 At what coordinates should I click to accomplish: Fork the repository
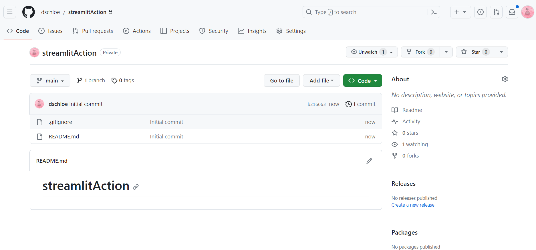420,52
